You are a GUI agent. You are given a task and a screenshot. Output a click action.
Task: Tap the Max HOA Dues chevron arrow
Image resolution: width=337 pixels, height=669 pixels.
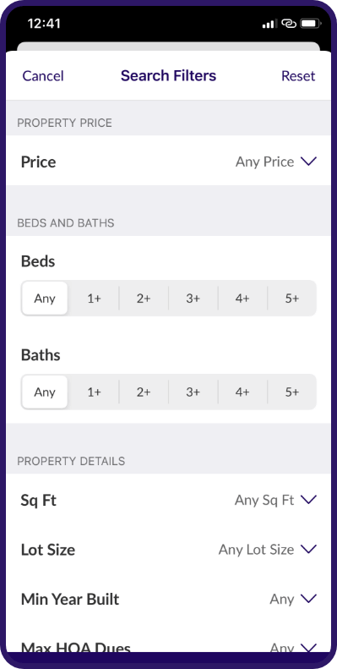[x=308, y=648]
